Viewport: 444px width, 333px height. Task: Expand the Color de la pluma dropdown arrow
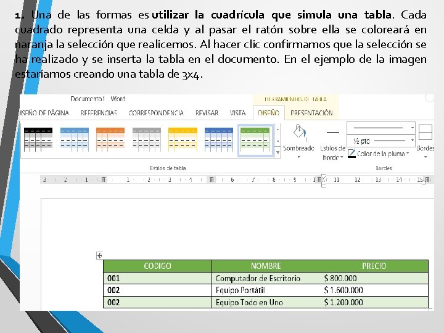tap(408, 154)
